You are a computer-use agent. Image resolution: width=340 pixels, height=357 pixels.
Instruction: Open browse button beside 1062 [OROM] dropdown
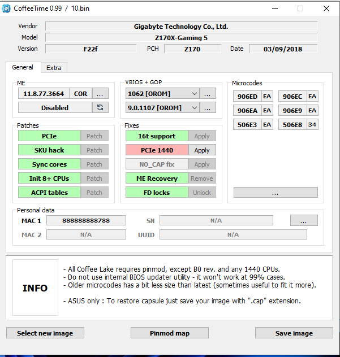point(208,94)
